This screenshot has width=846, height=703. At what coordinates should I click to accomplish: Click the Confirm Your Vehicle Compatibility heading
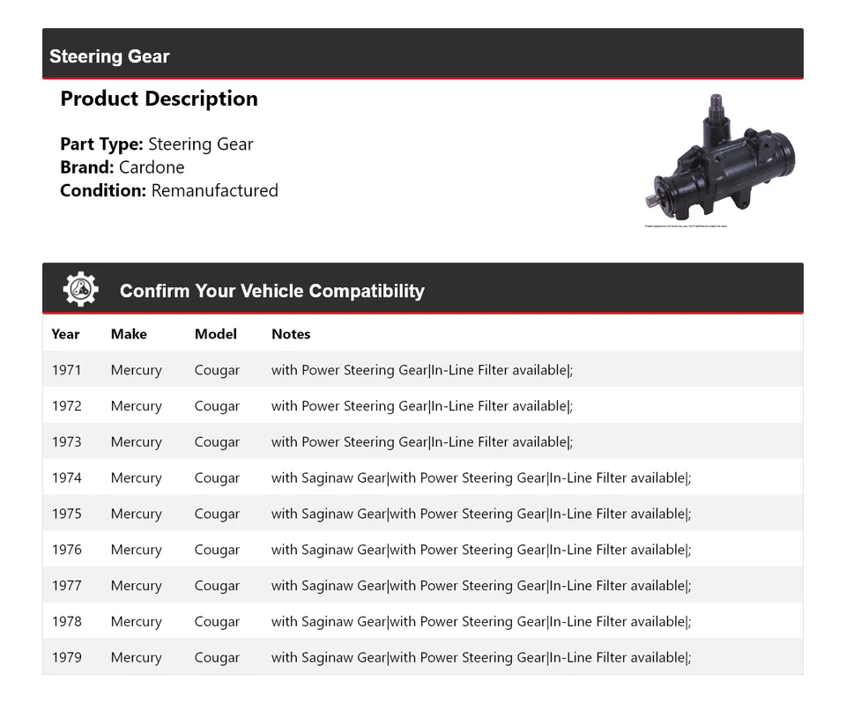coord(271,291)
